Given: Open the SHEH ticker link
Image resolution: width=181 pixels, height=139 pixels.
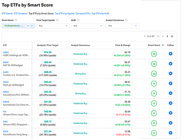Looking at the screenshot, I should [6, 82].
